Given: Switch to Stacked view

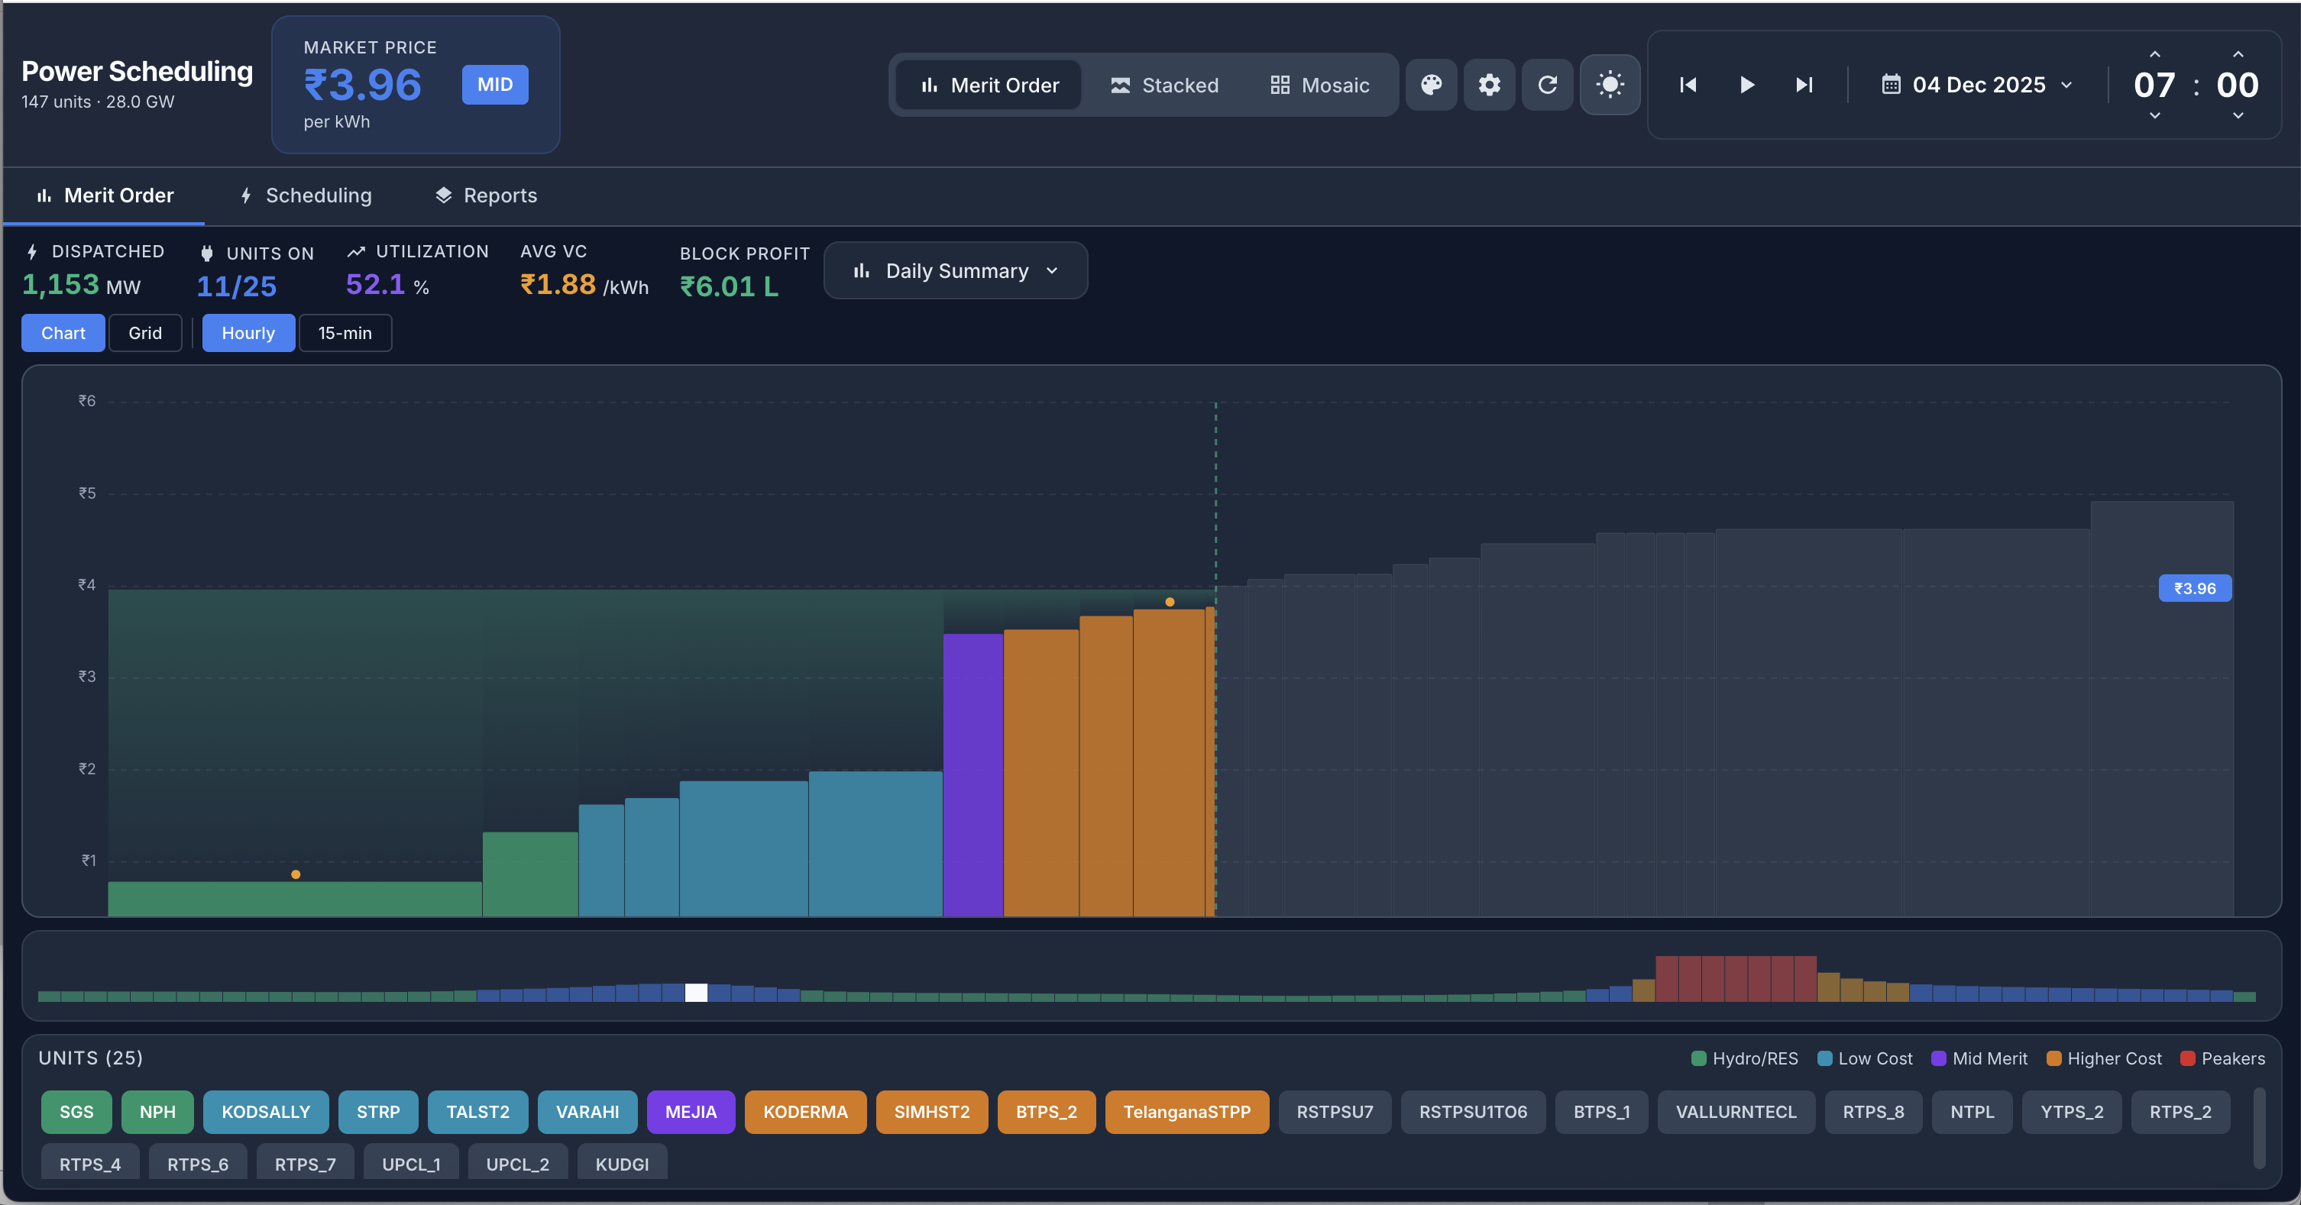Looking at the screenshot, I should (1164, 86).
